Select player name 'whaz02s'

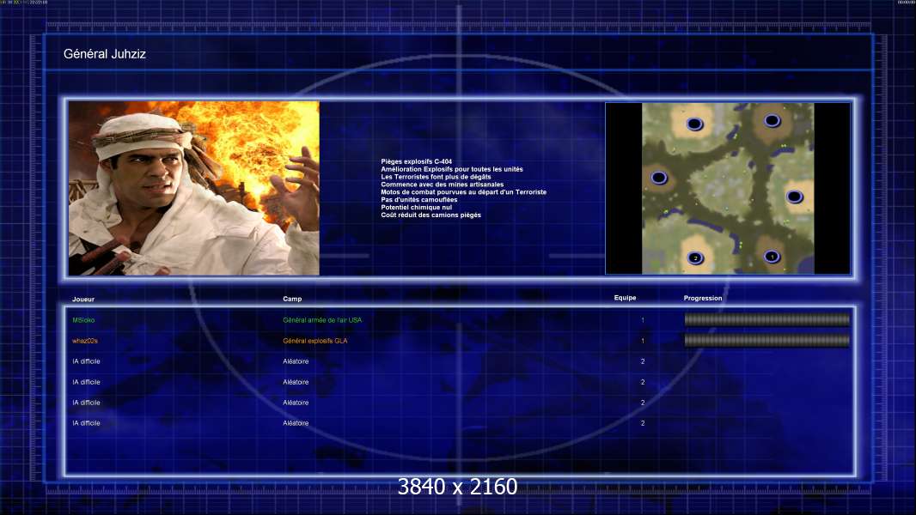point(85,341)
